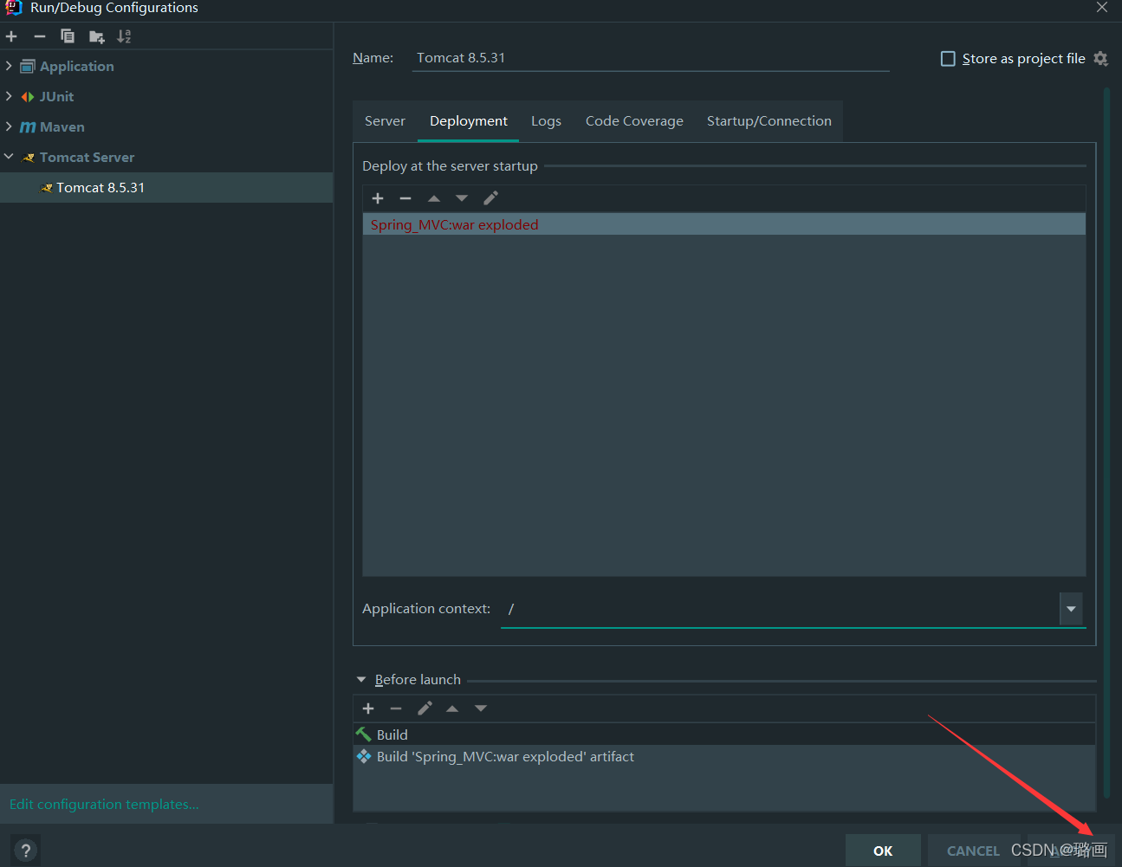The width and height of the screenshot is (1122, 867).
Task: Switch to the Server tab
Action: tap(385, 120)
